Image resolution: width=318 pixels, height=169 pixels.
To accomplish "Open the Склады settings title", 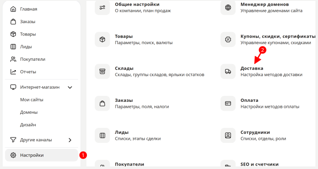I will (124, 68).
